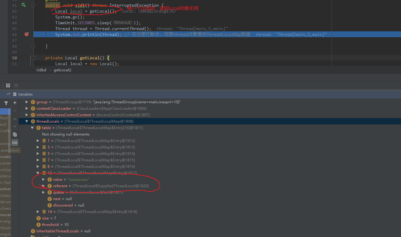Screen dimensions: 401x237
Task: Click the field icon of table
Action: tap(38, 128)
